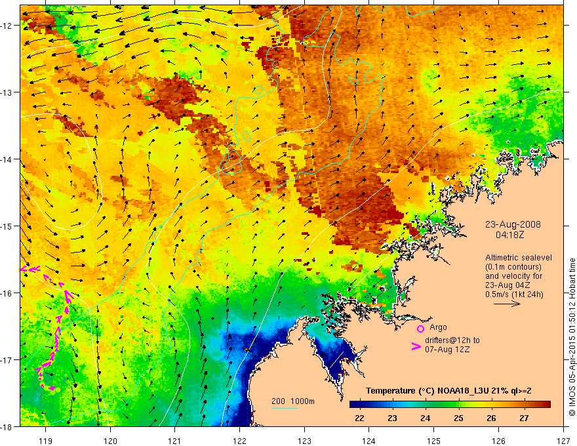The image size is (577, 446).
Task: Click the latitude axis label -18
Action: click(8, 426)
